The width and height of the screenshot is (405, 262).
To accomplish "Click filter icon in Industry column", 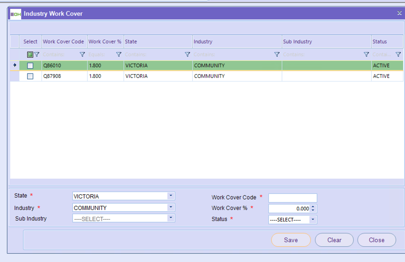I will click(x=277, y=54).
